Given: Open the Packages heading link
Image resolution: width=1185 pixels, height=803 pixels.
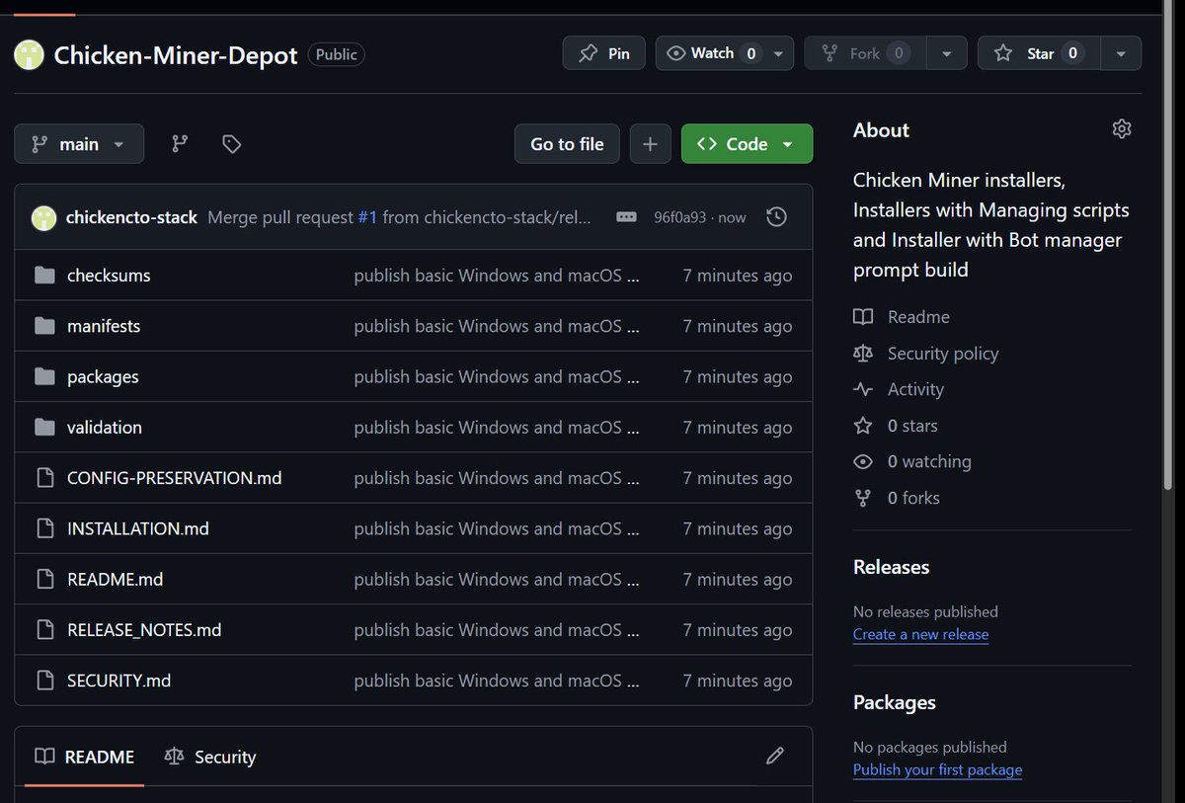Looking at the screenshot, I should click(895, 702).
